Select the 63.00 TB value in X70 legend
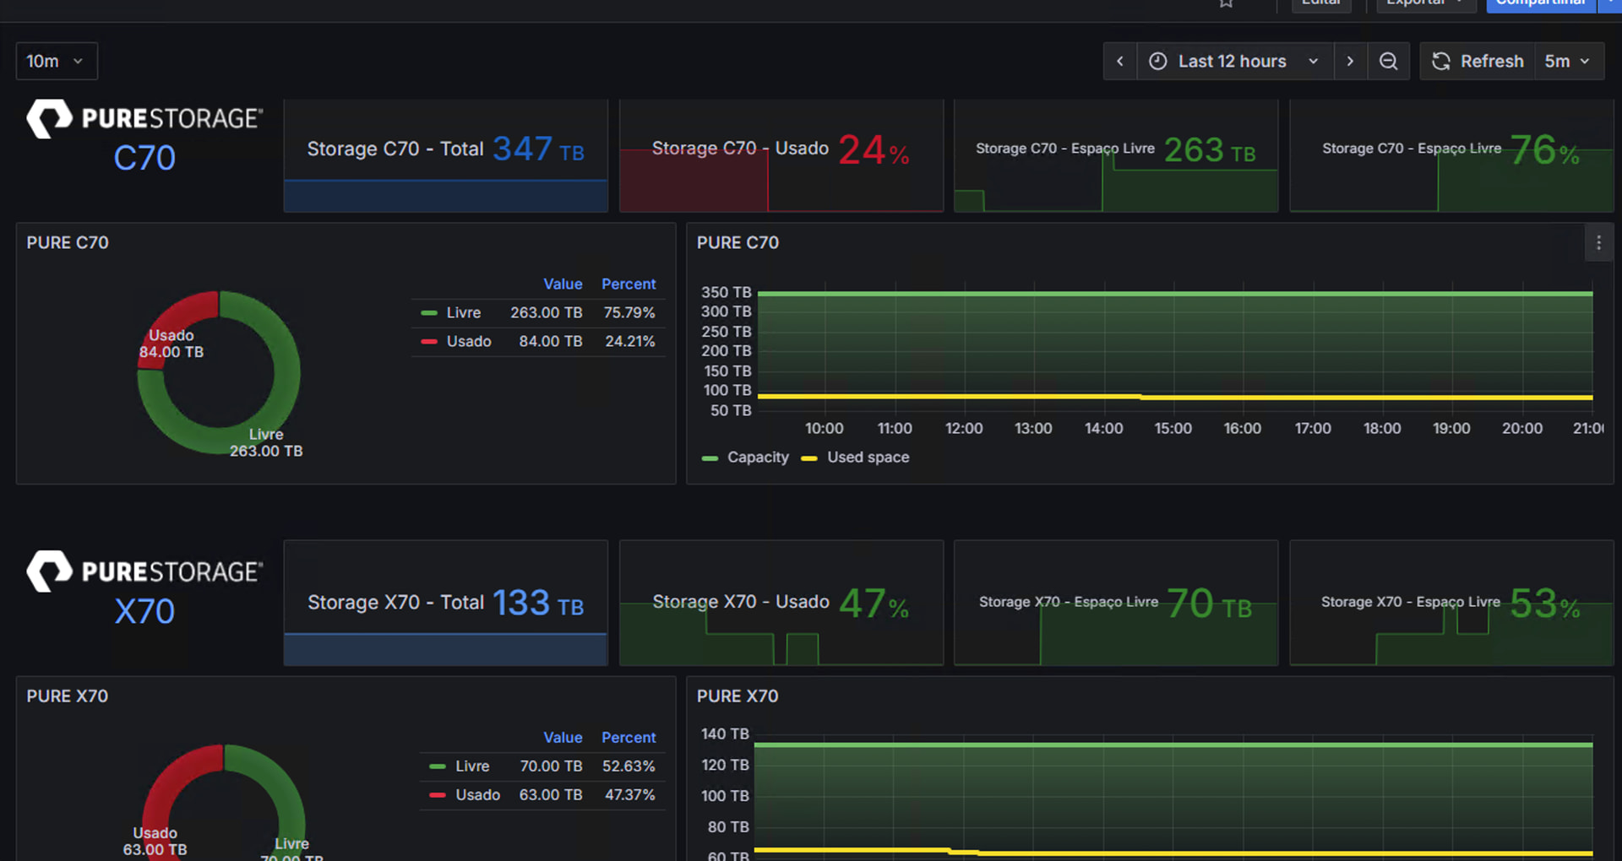Screen dimensions: 1622x861 point(551,795)
